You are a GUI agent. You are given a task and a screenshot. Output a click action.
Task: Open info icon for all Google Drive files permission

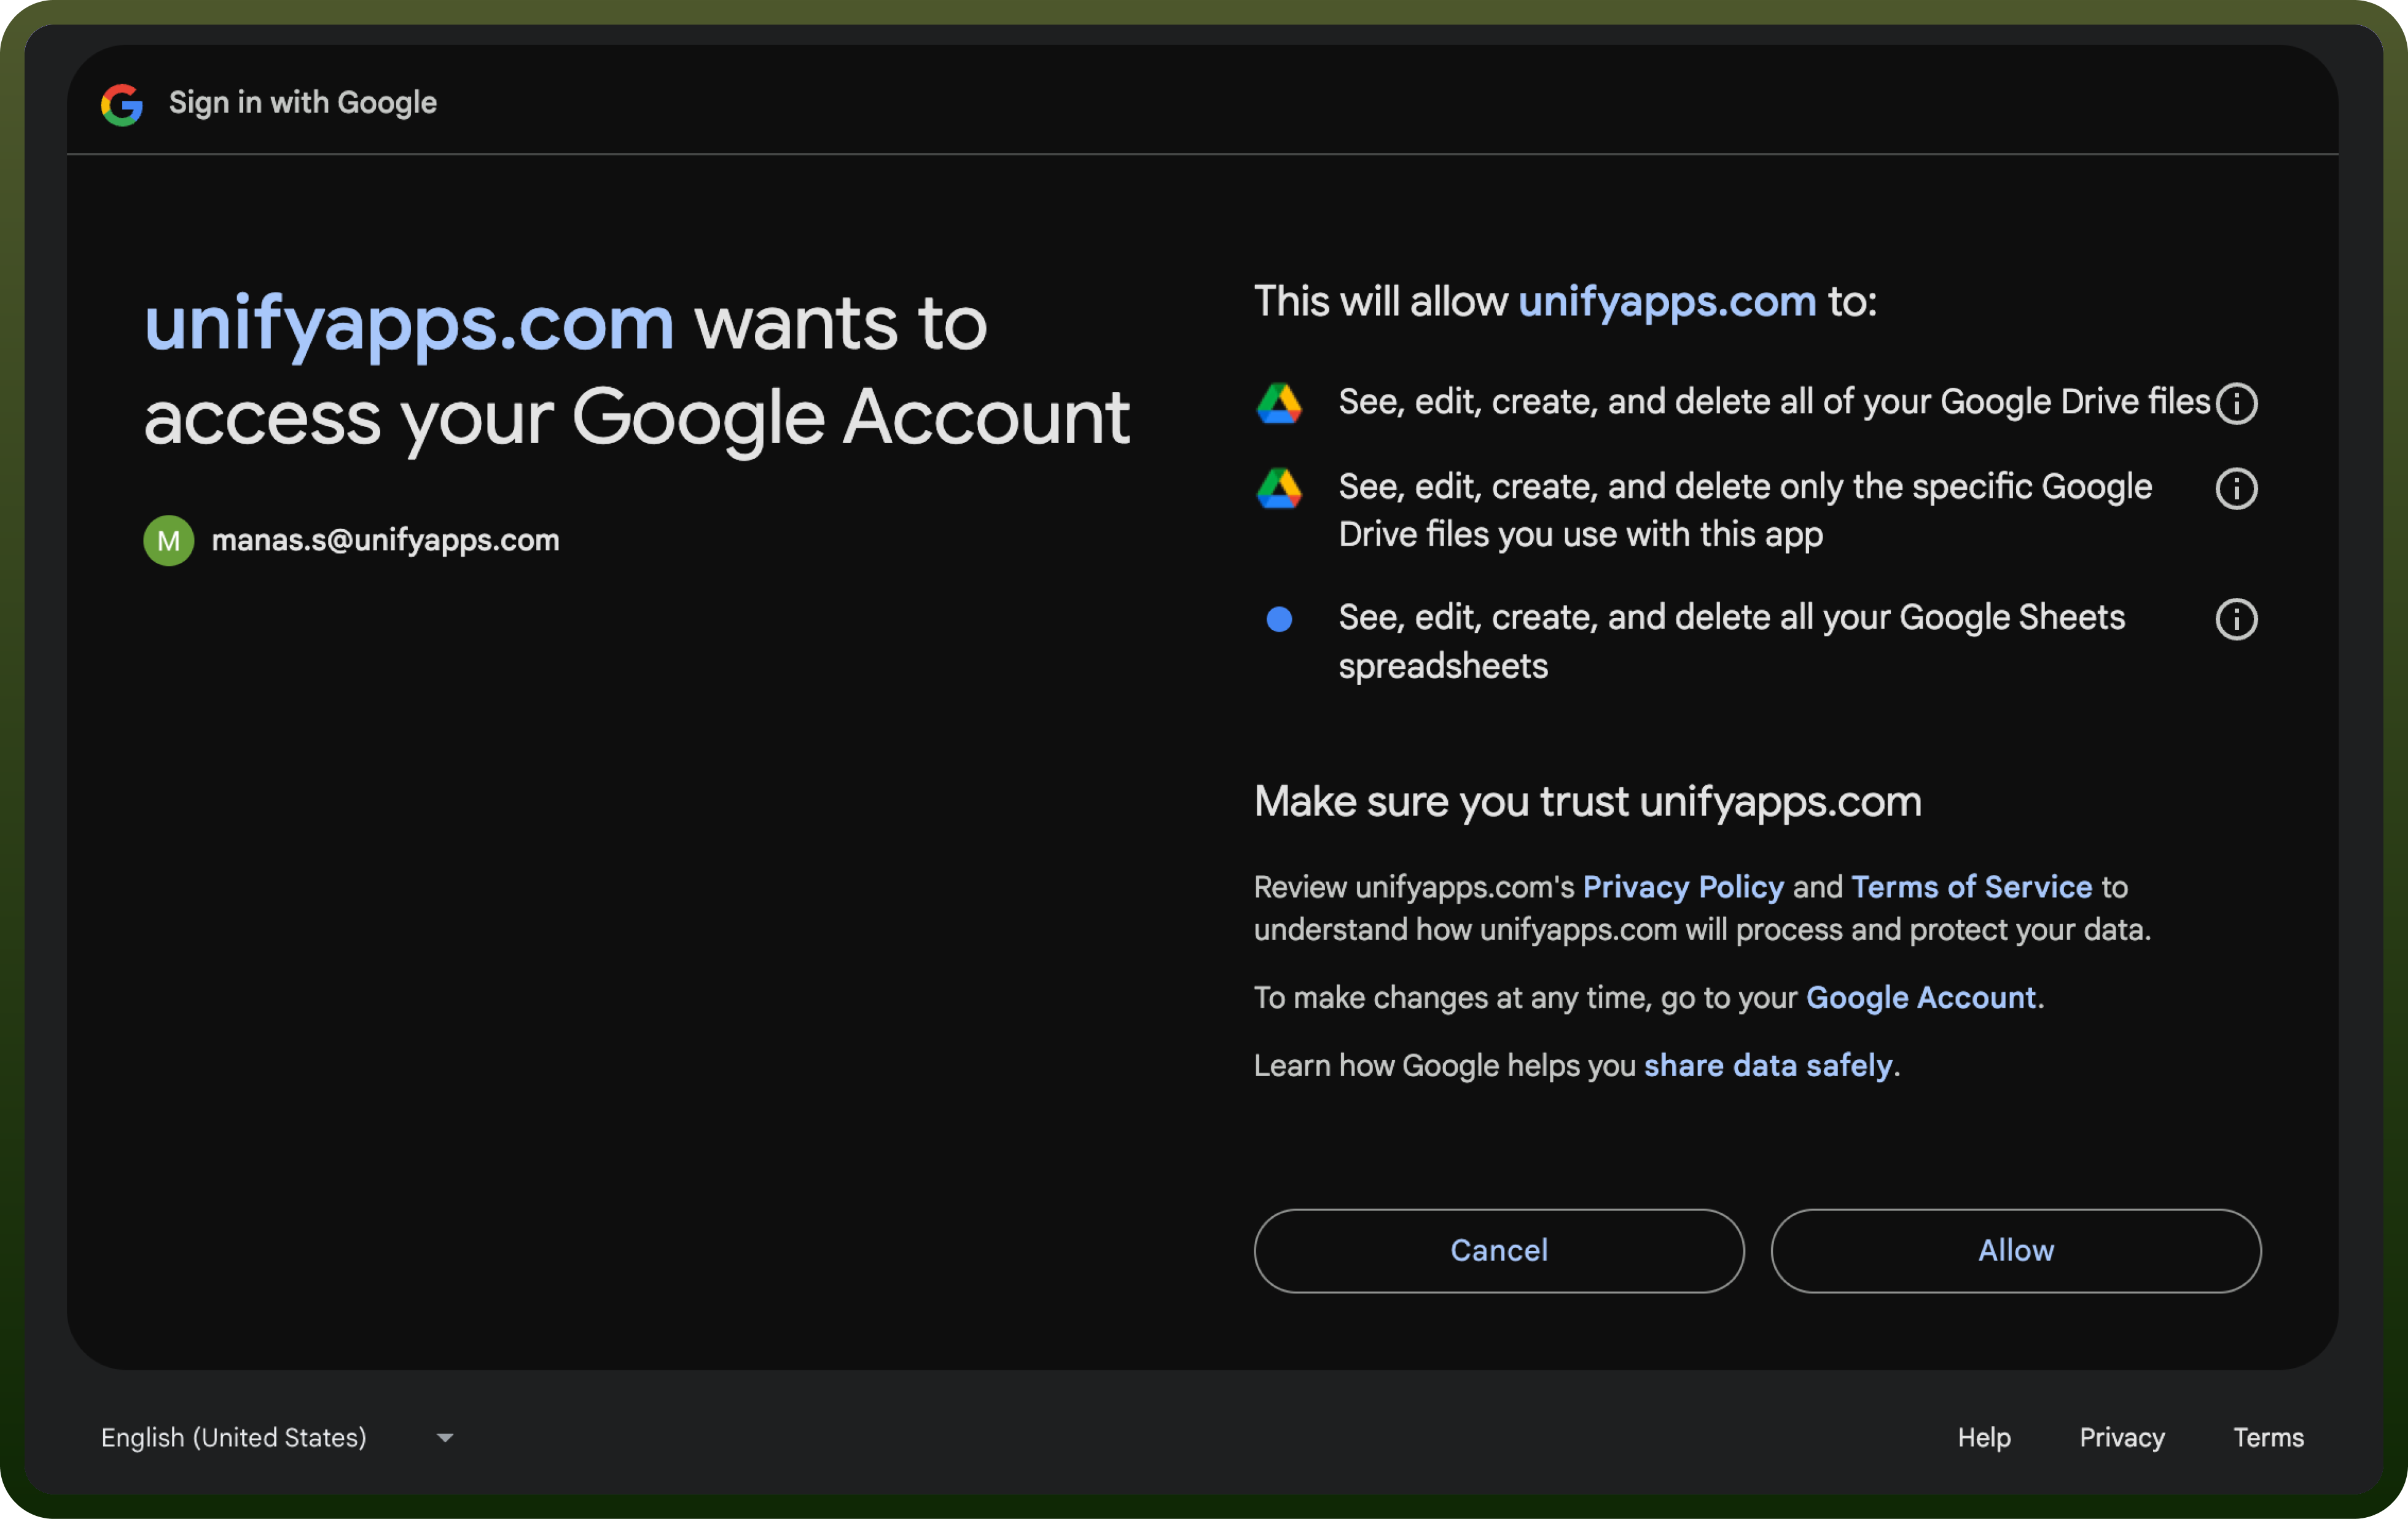pyautogui.click(x=2236, y=404)
